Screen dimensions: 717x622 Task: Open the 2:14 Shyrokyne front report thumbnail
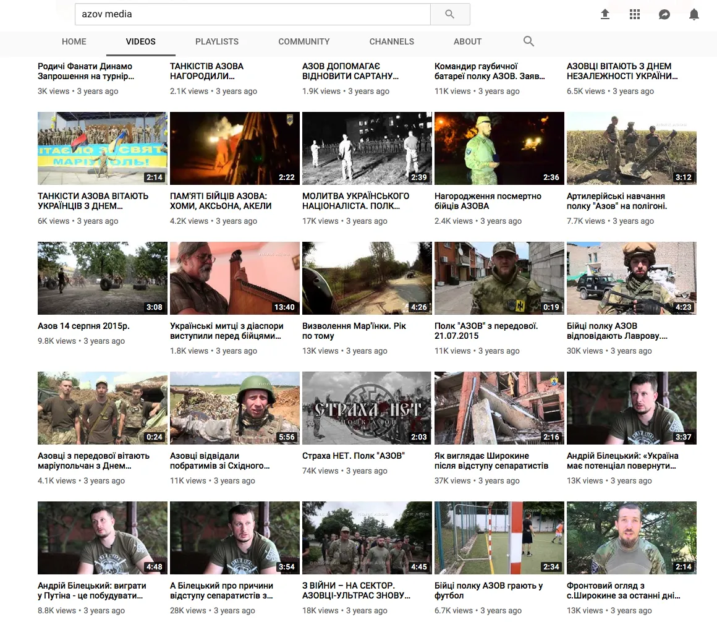point(632,538)
